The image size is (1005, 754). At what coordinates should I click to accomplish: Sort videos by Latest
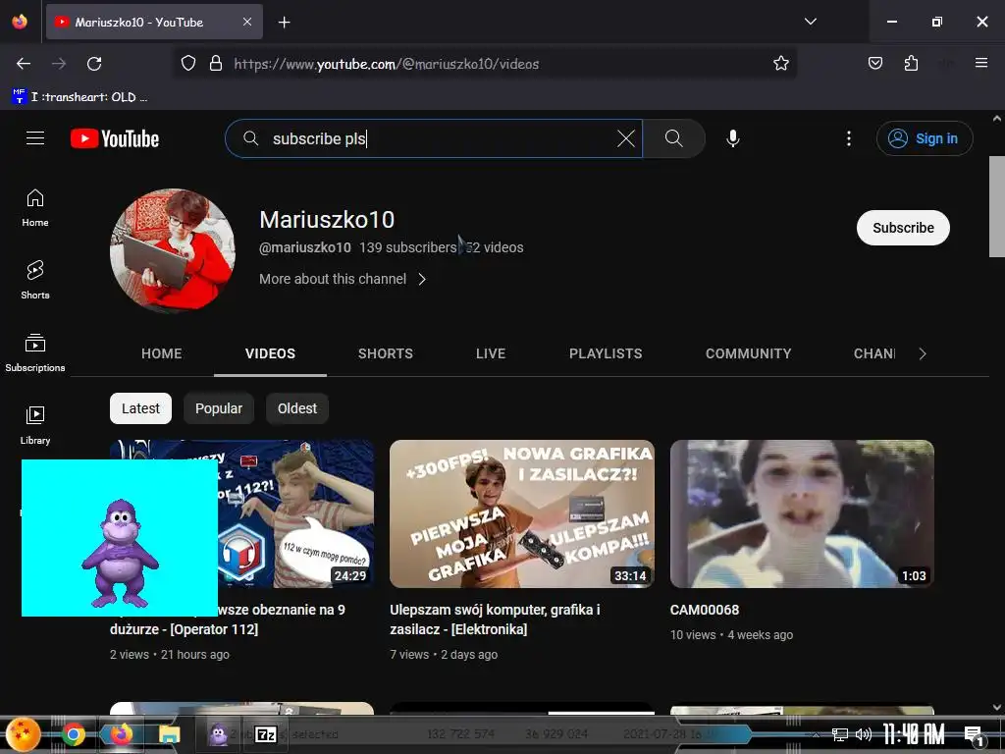tap(140, 408)
